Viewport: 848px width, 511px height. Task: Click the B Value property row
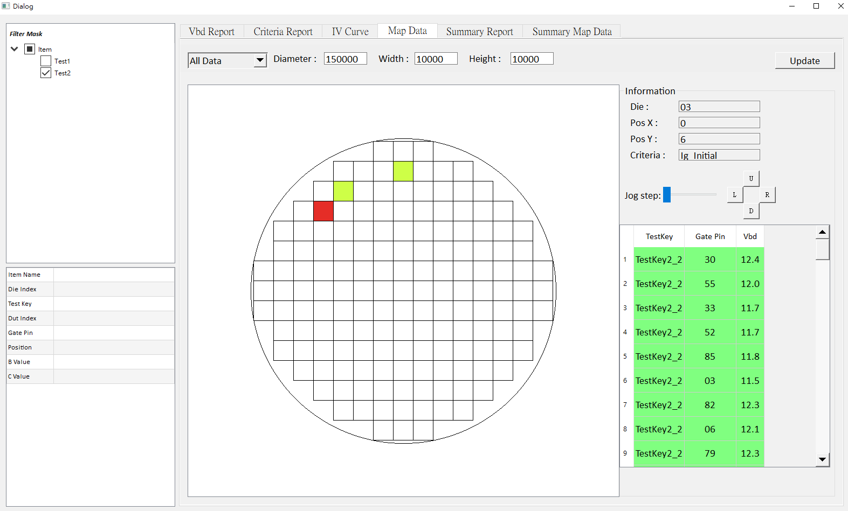click(x=91, y=362)
